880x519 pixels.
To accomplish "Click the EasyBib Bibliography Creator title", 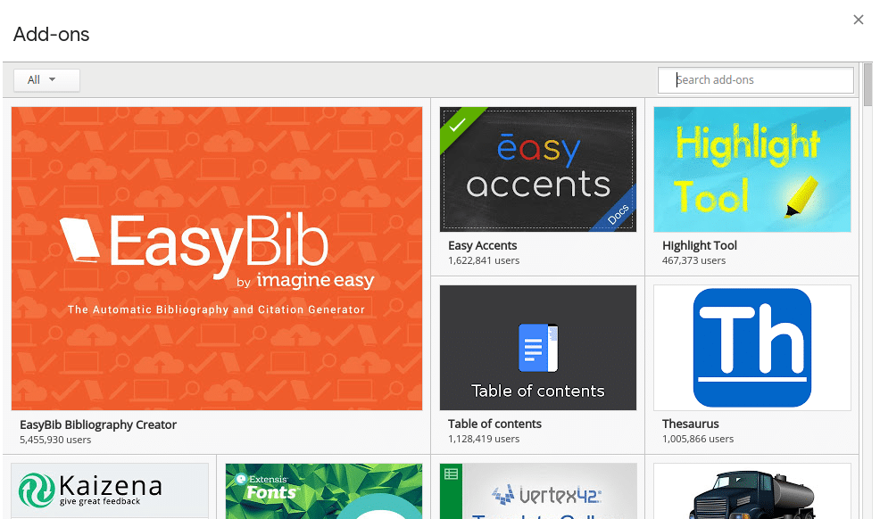I will click(98, 424).
